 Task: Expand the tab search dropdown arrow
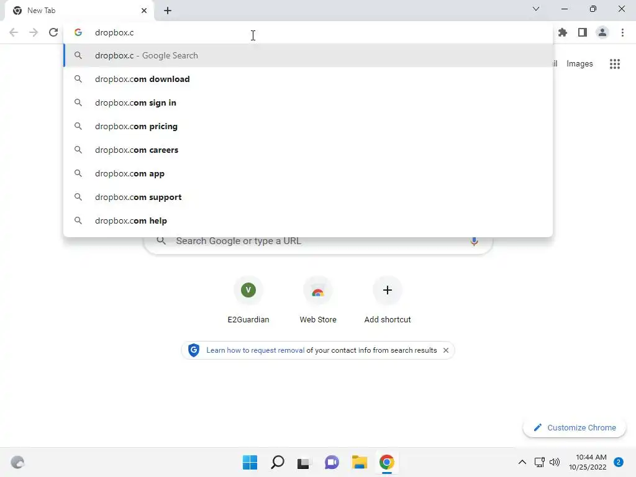[536, 9]
